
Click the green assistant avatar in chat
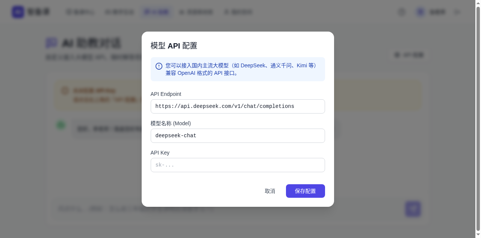[61, 125]
